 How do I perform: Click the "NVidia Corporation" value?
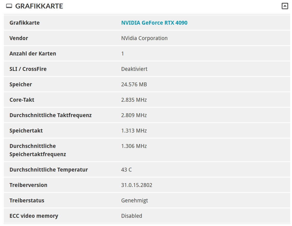pos(144,38)
